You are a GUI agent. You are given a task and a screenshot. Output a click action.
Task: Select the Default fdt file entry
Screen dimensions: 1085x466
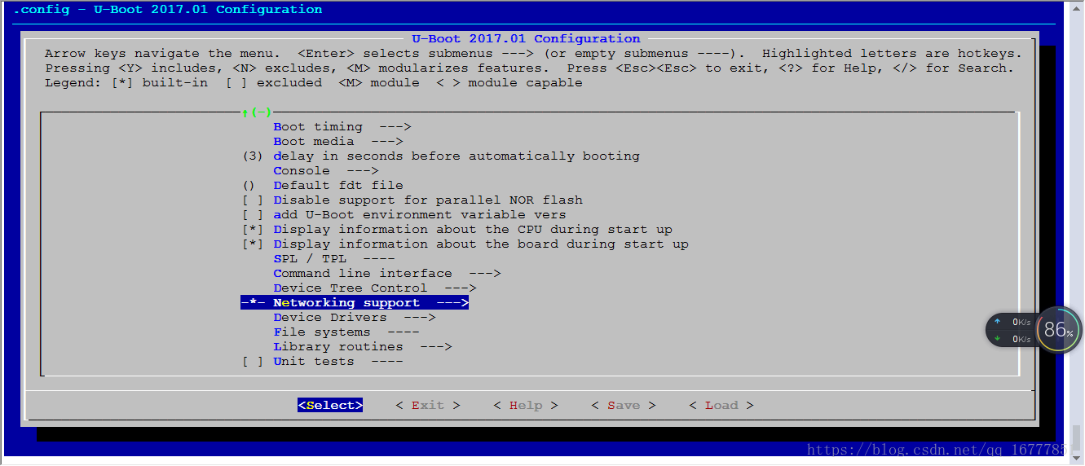[323, 185]
